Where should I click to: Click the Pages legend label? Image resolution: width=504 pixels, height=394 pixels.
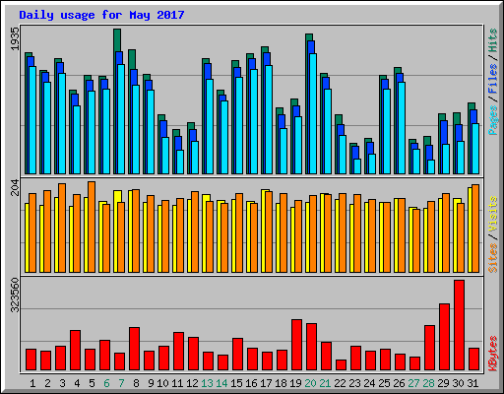click(493, 120)
